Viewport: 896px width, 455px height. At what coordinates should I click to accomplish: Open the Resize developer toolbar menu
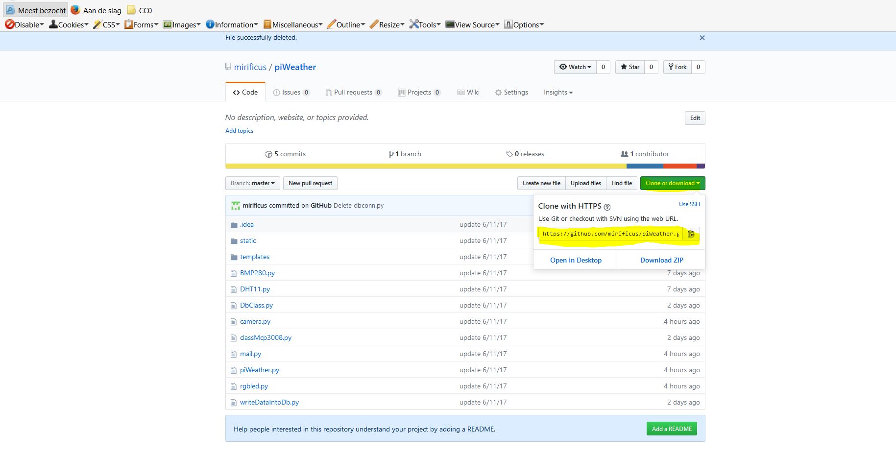[x=387, y=24]
